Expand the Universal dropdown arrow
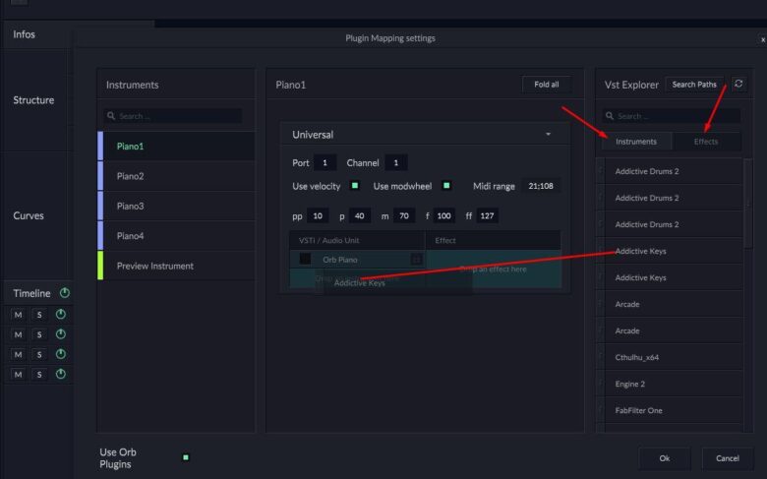 (x=548, y=134)
